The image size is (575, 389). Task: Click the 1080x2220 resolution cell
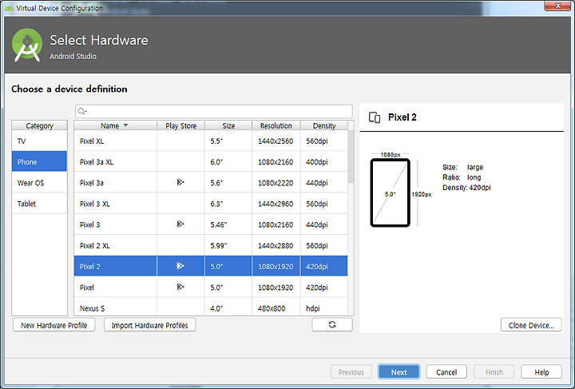(x=276, y=183)
